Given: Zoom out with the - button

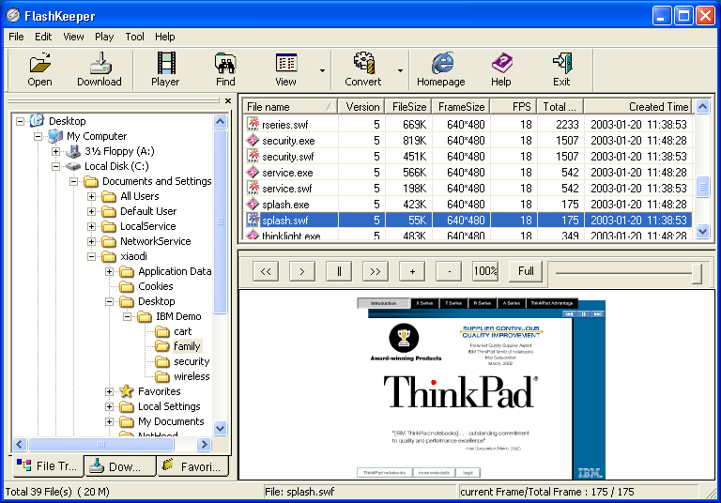Looking at the screenshot, I should [449, 271].
